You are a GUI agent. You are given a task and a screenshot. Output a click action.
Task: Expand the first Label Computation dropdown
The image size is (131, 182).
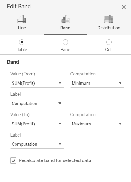37,104
